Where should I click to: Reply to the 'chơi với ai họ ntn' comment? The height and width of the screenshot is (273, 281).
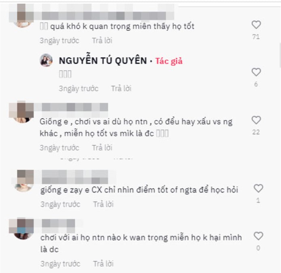pos(103,264)
